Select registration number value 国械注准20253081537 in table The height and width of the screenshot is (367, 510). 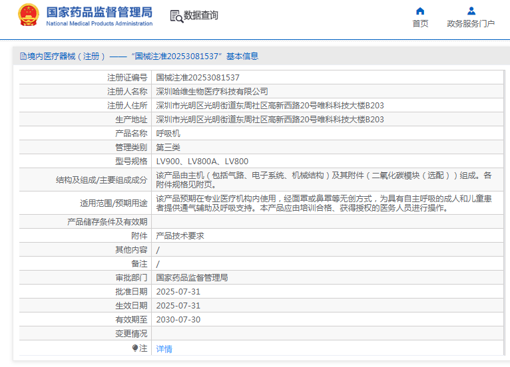pyautogui.click(x=198, y=78)
